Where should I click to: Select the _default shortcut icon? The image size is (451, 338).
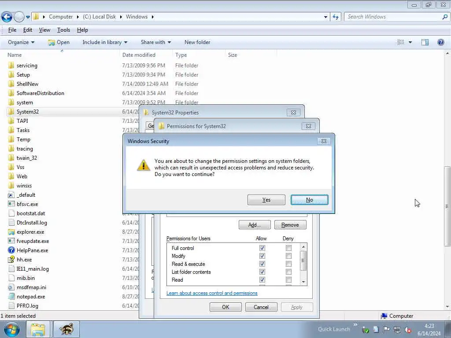point(11,195)
